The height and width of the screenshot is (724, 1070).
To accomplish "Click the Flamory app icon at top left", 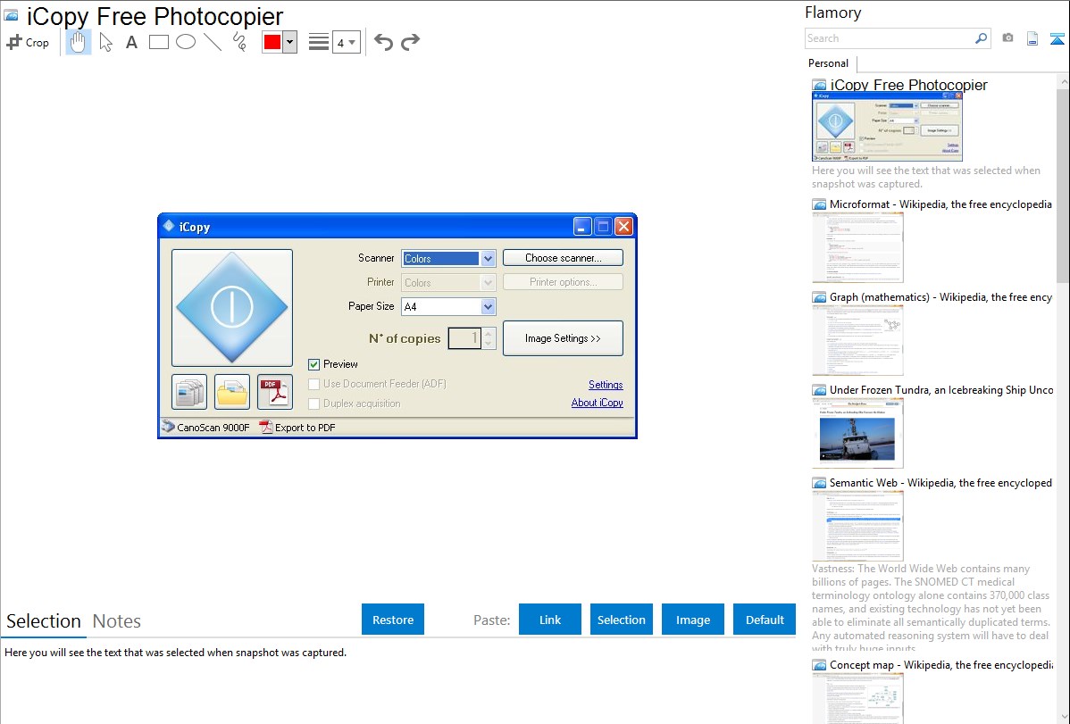I will click(x=11, y=15).
